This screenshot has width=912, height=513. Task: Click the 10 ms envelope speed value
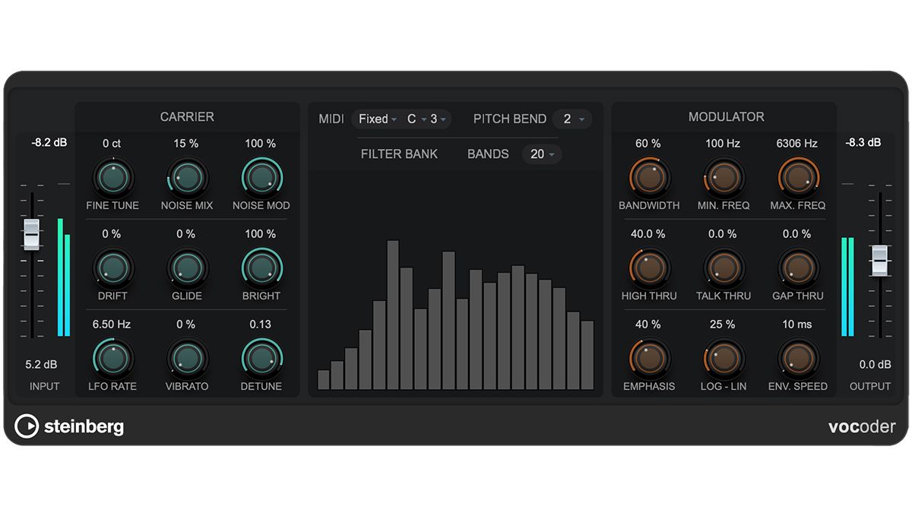pos(797,324)
